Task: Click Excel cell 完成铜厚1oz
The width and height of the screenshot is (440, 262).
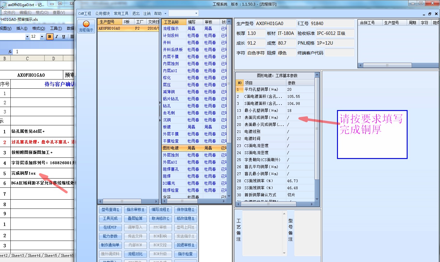Action: pyautogui.click(x=42, y=173)
